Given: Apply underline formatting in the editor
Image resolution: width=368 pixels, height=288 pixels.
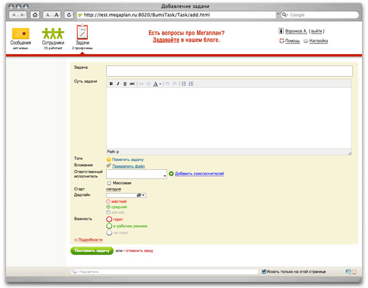Looking at the screenshot, I should click(x=125, y=84).
